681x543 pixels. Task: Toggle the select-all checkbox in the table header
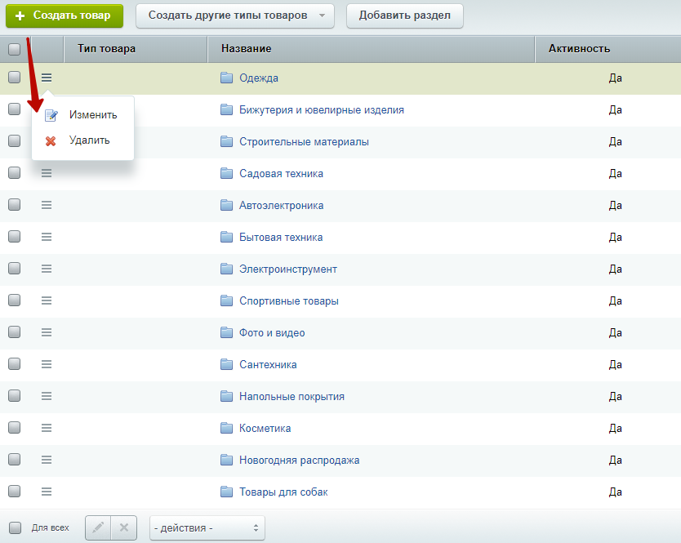(x=15, y=49)
